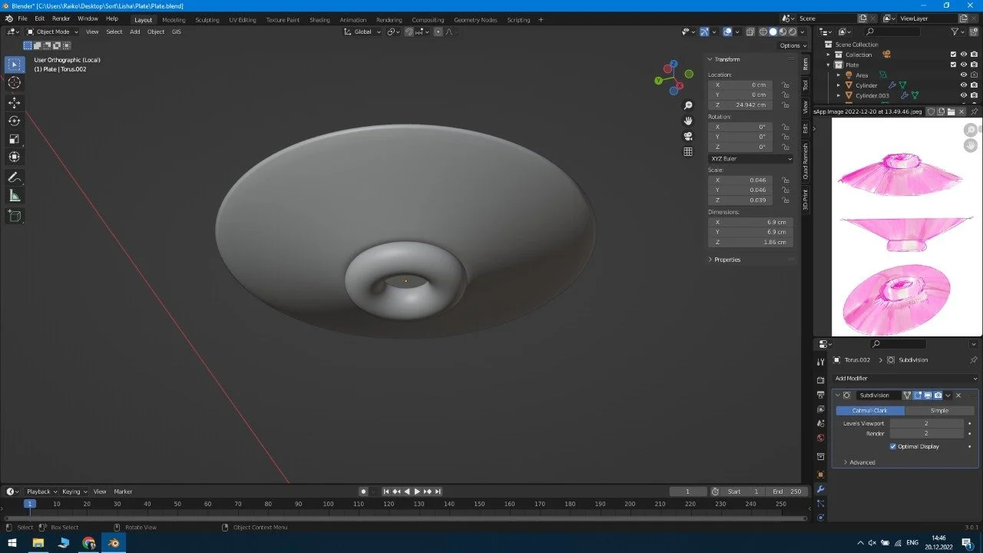
Task: Open the XYZ Euler rotation mode dropdown
Action: [750, 158]
